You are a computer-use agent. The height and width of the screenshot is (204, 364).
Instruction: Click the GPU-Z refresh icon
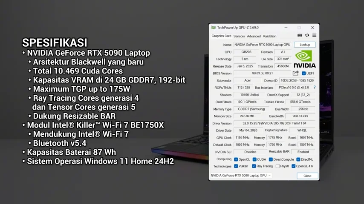click(x=307, y=35)
